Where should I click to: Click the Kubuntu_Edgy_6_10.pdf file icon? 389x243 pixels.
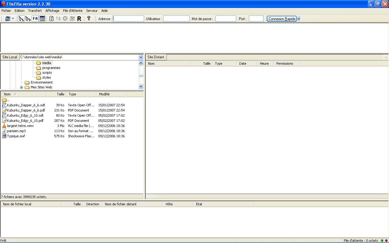pyautogui.click(x=4, y=121)
